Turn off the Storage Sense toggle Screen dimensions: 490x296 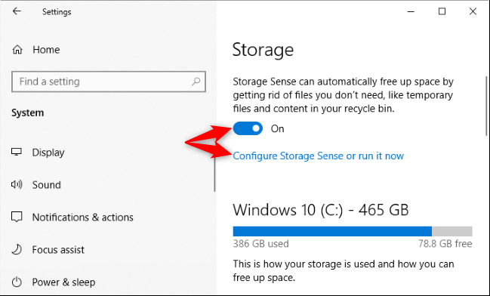click(248, 128)
